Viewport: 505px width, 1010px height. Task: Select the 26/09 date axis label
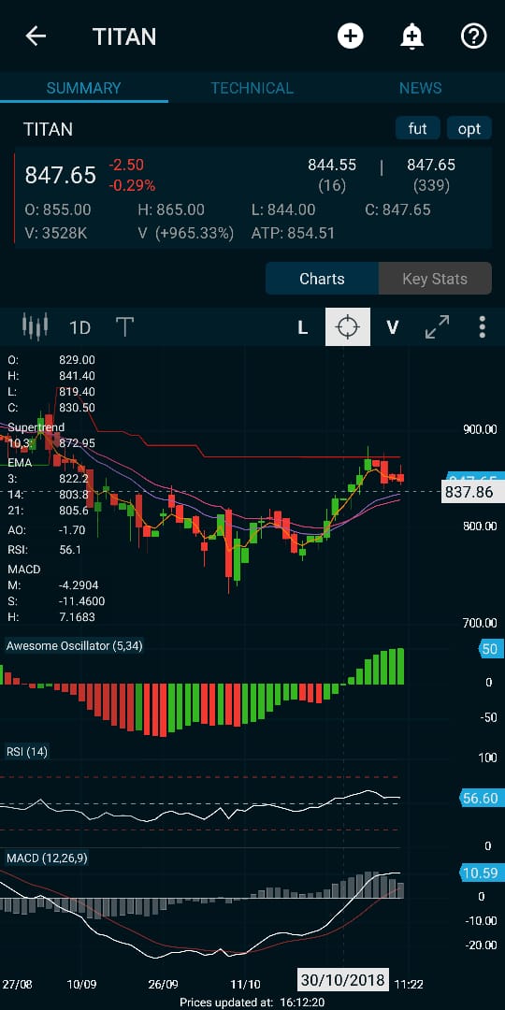(x=163, y=984)
